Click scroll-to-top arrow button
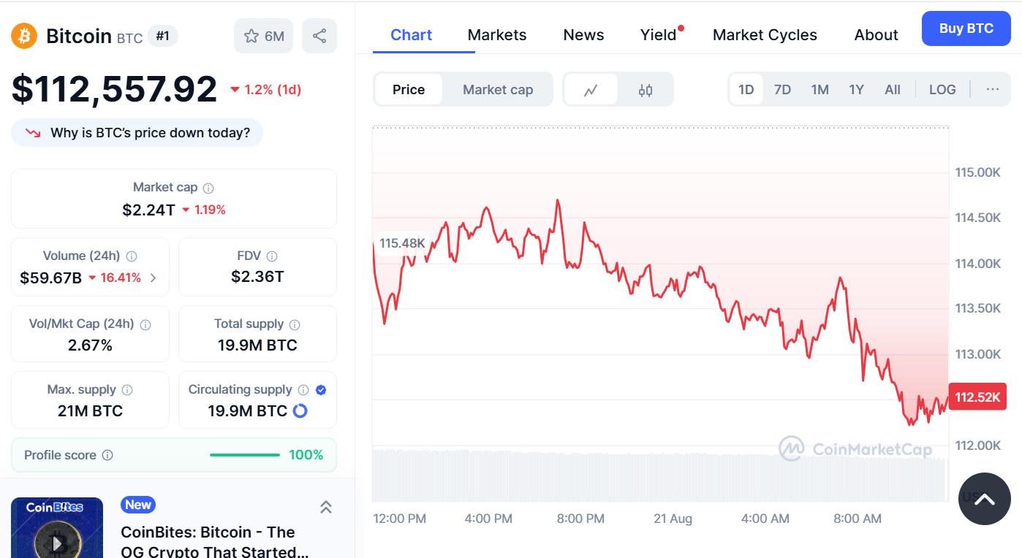 pos(984,500)
